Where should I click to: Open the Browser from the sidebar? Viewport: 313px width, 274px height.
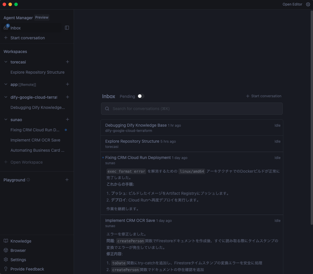pyautogui.click(x=18, y=250)
